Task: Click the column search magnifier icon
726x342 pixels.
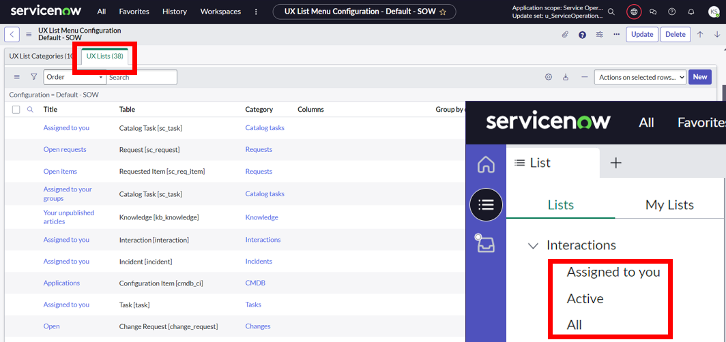Action: [30, 110]
